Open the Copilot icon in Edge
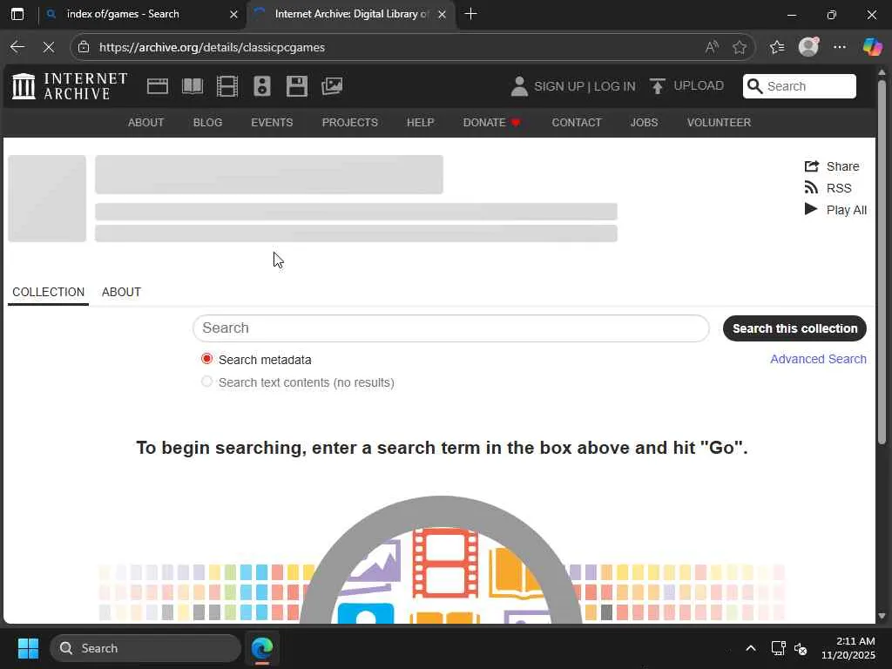This screenshot has width=892, height=669. (x=872, y=47)
